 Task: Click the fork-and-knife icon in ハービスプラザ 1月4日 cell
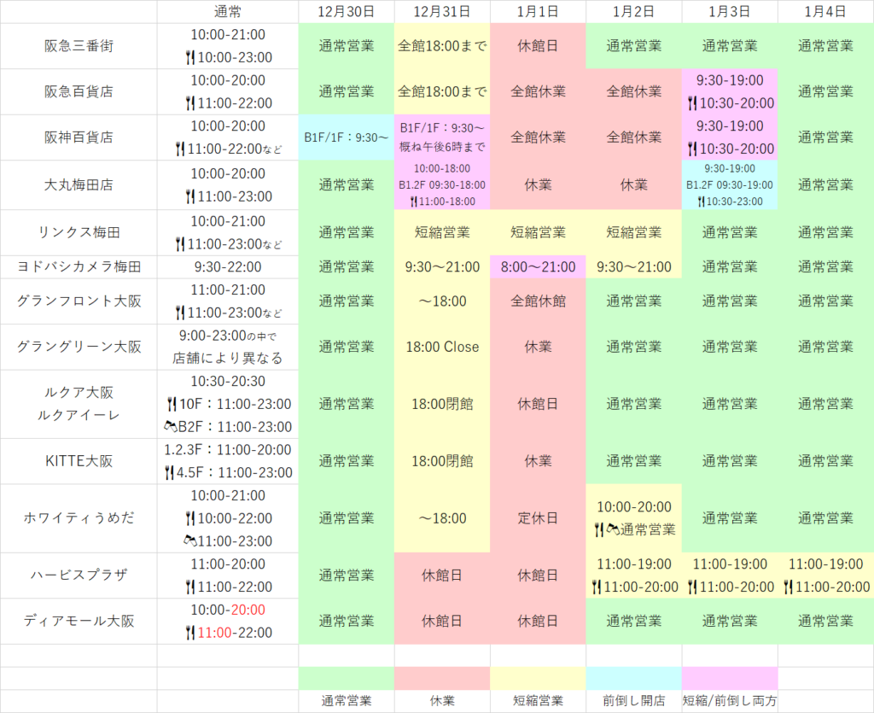790,587
